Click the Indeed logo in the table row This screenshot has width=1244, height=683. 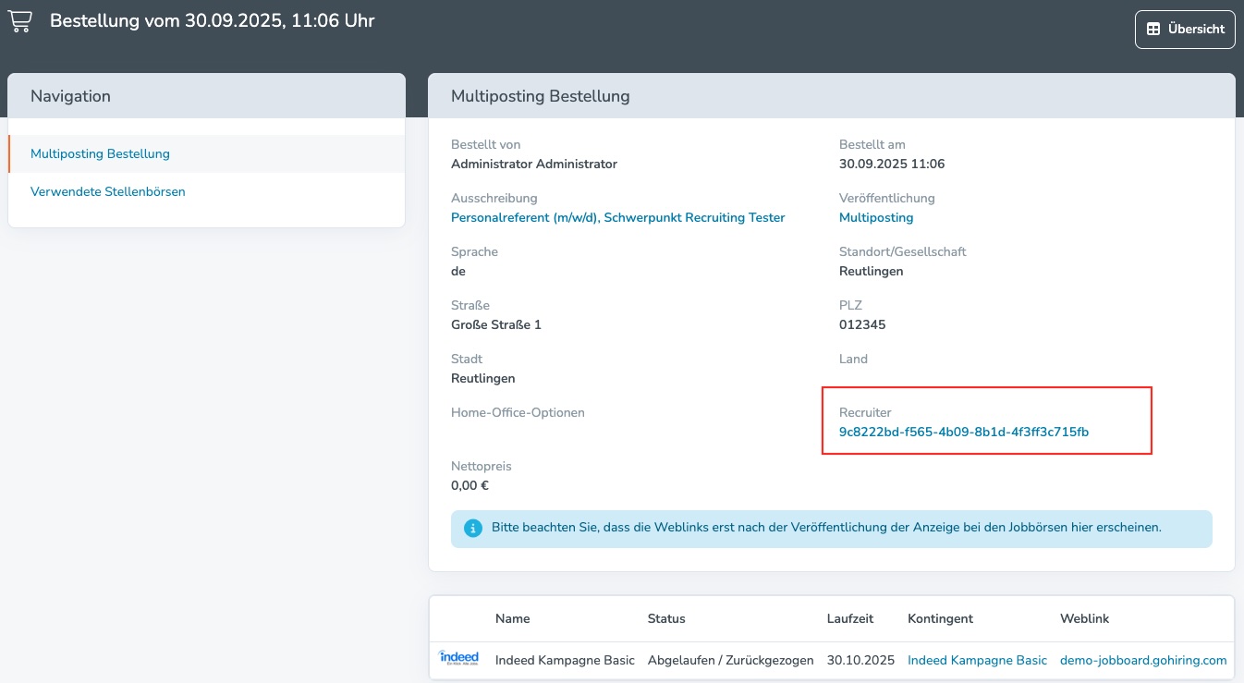coord(458,660)
